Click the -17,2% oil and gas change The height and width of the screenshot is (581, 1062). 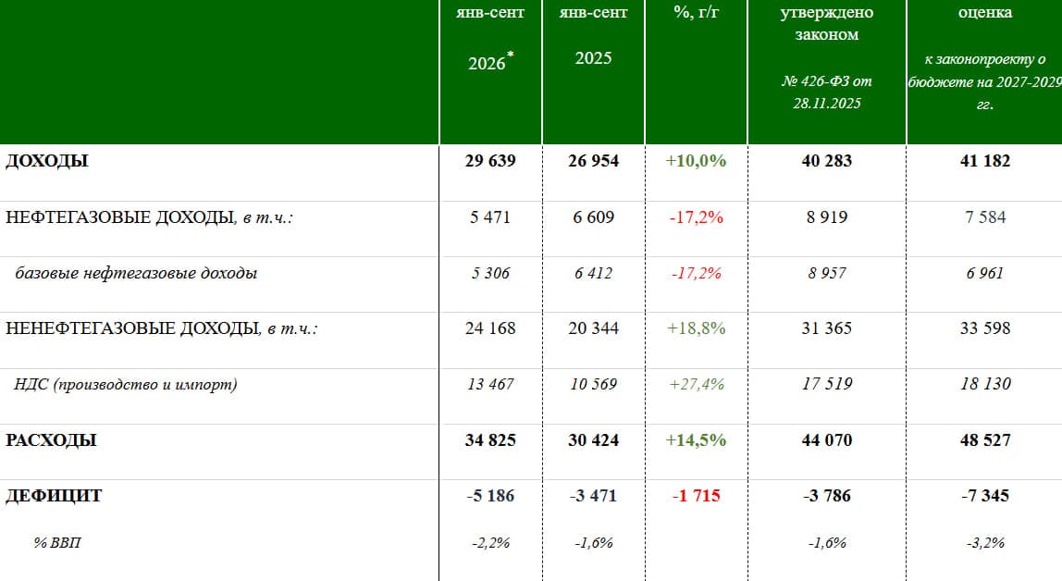[x=697, y=217]
